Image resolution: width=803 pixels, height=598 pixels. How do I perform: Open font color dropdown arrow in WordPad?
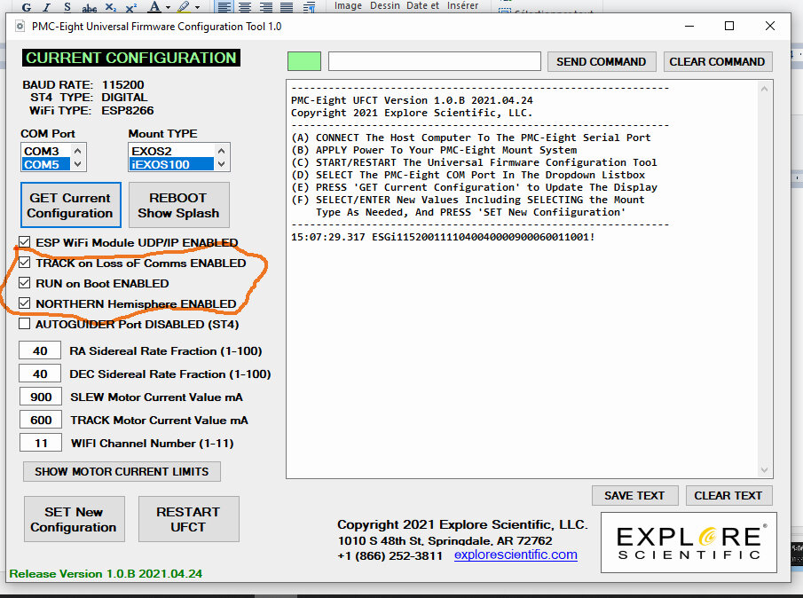pos(168,7)
